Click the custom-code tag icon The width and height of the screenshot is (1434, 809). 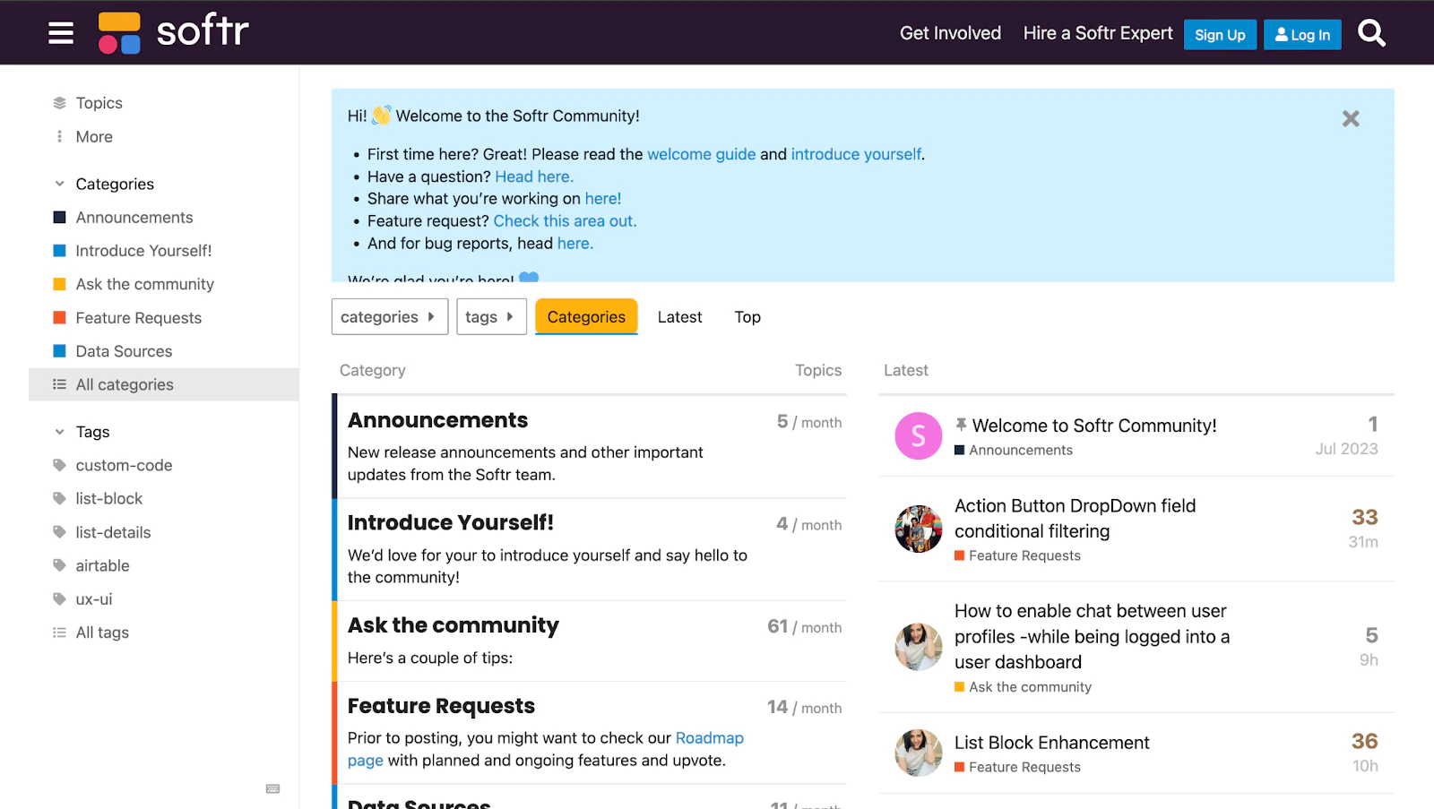point(59,465)
